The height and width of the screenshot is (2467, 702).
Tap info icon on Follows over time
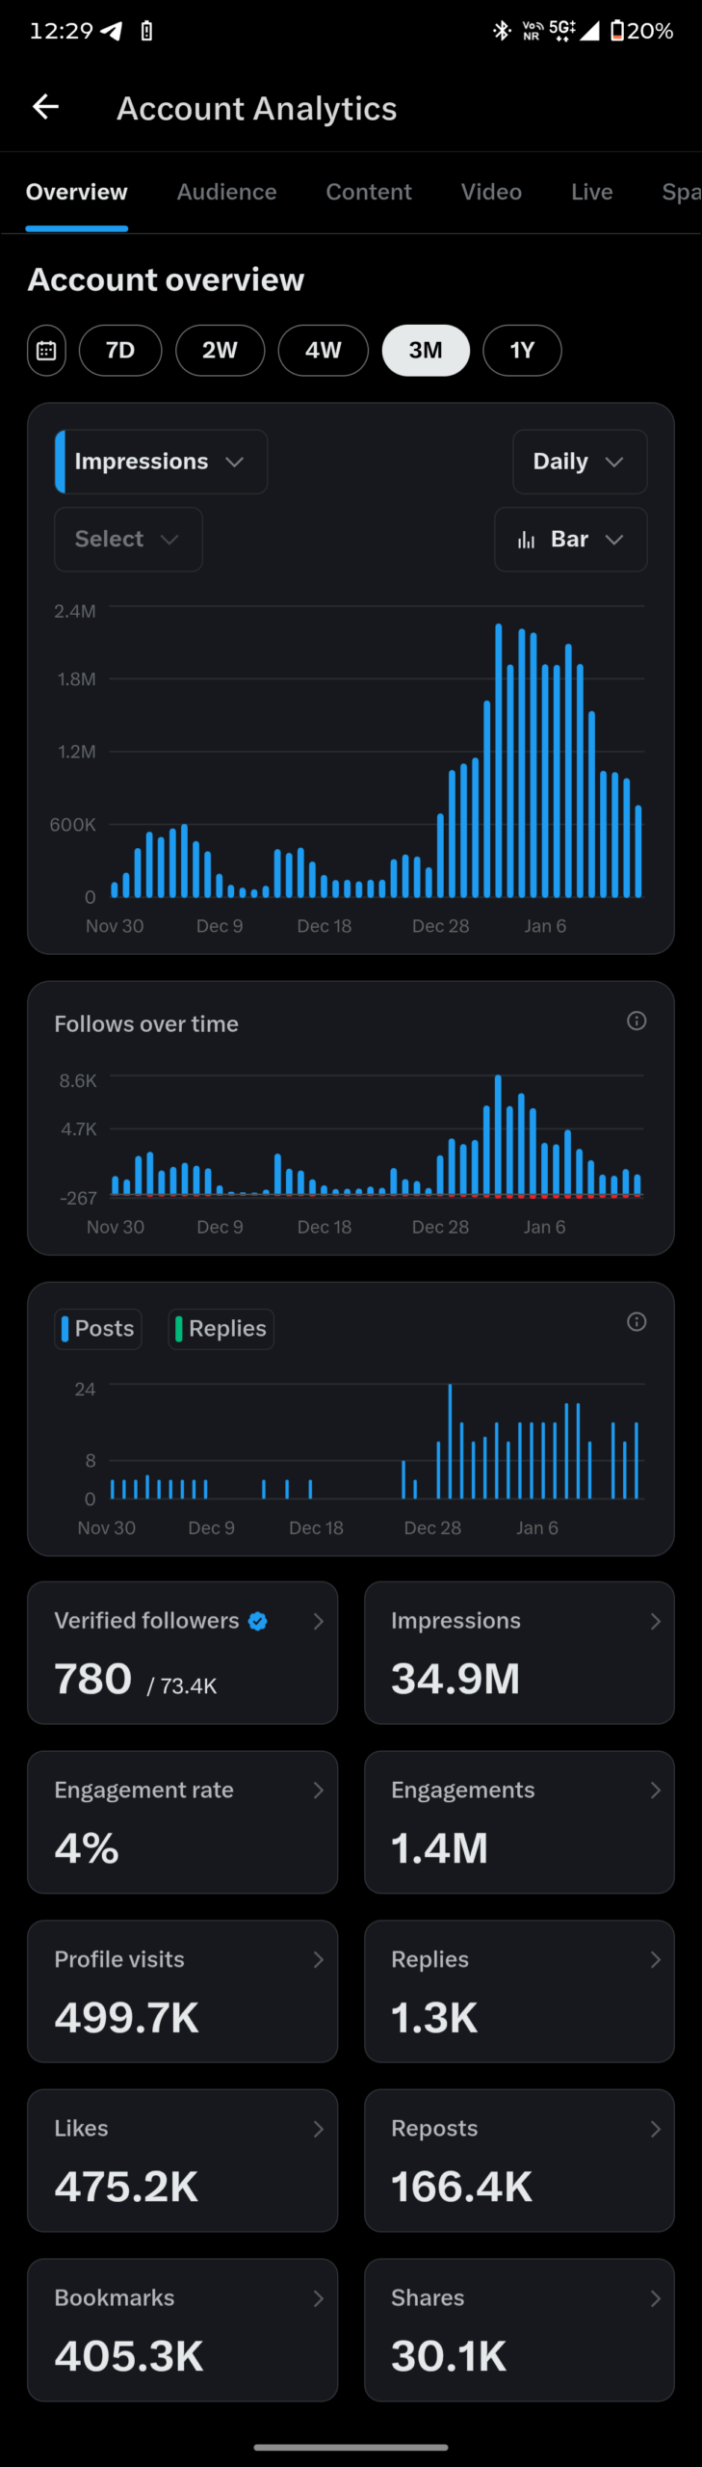click(637, 1021)
